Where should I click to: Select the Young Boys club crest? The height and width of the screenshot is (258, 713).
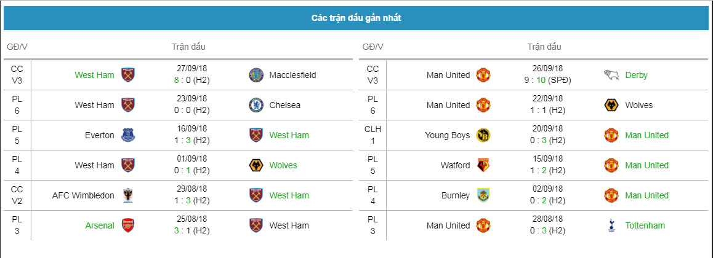click(x=483, y=135)
